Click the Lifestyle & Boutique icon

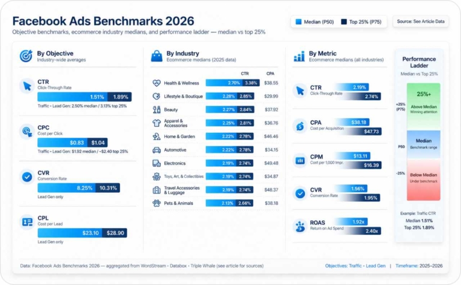(x=157, y=96)
